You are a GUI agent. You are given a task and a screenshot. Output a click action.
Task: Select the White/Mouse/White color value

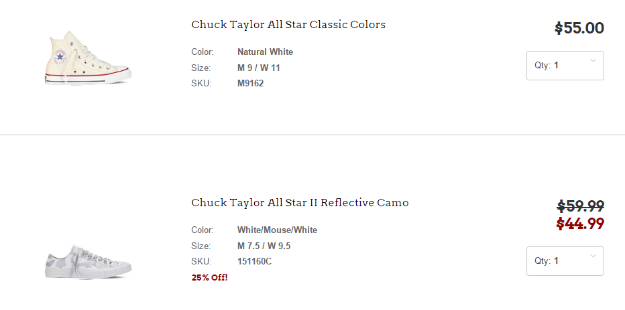(x=277, y=230)
